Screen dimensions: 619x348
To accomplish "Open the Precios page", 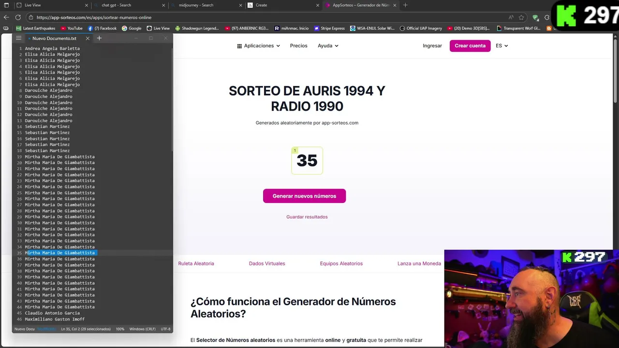I will click(299, 46).
